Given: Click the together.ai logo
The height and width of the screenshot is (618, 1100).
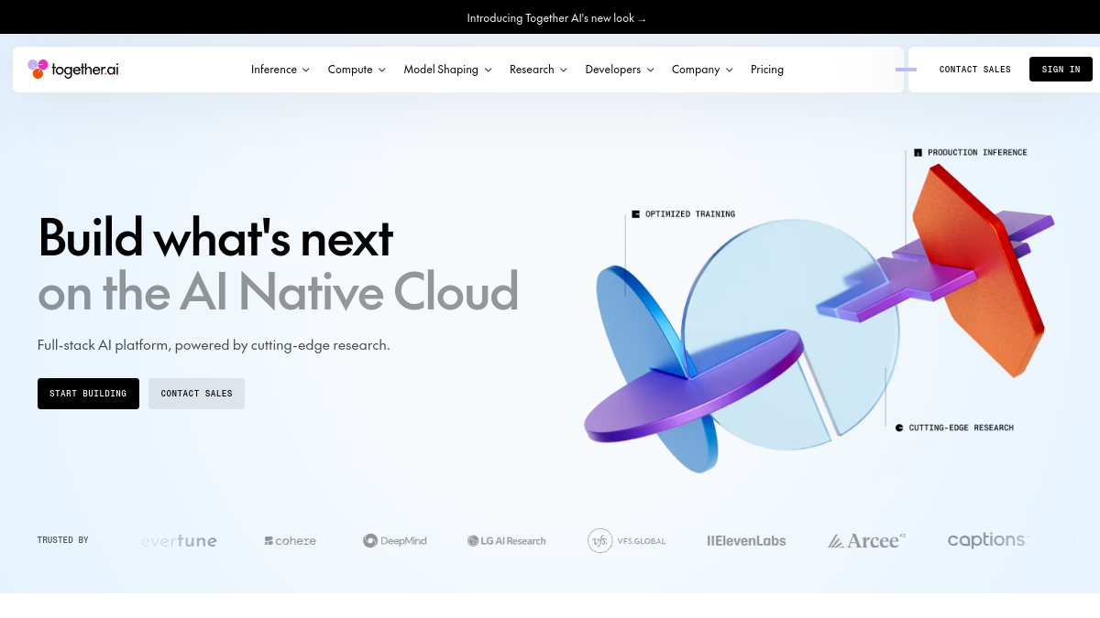Looking at the screenshot, I should tap(73, 70).
